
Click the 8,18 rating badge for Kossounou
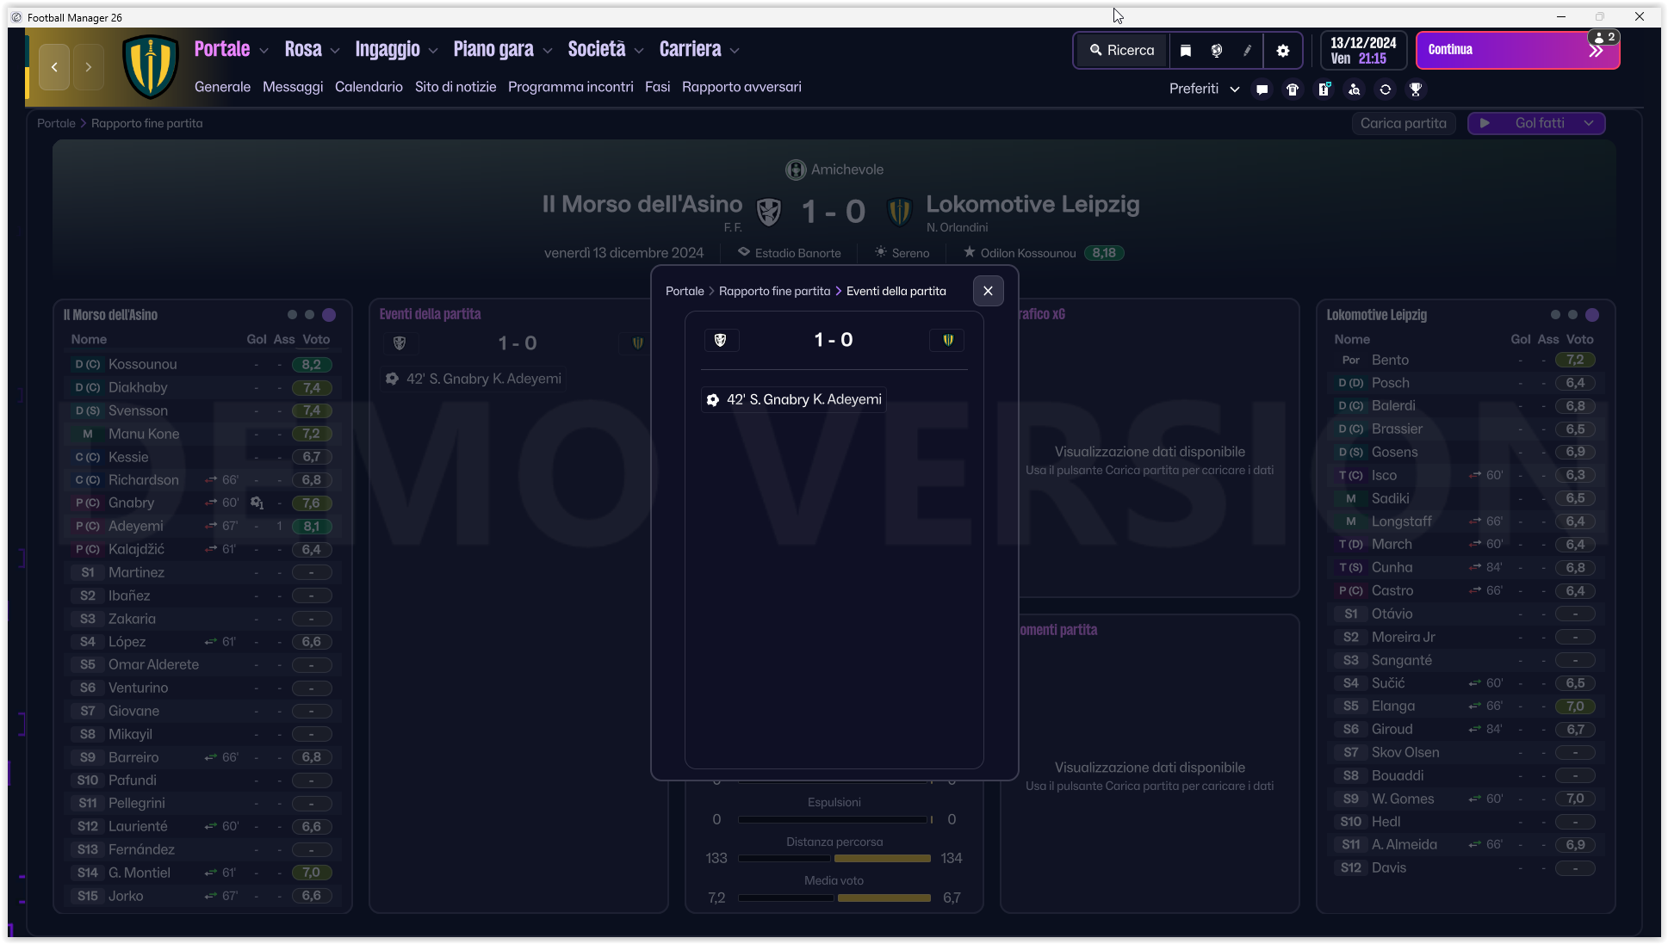1104,252
